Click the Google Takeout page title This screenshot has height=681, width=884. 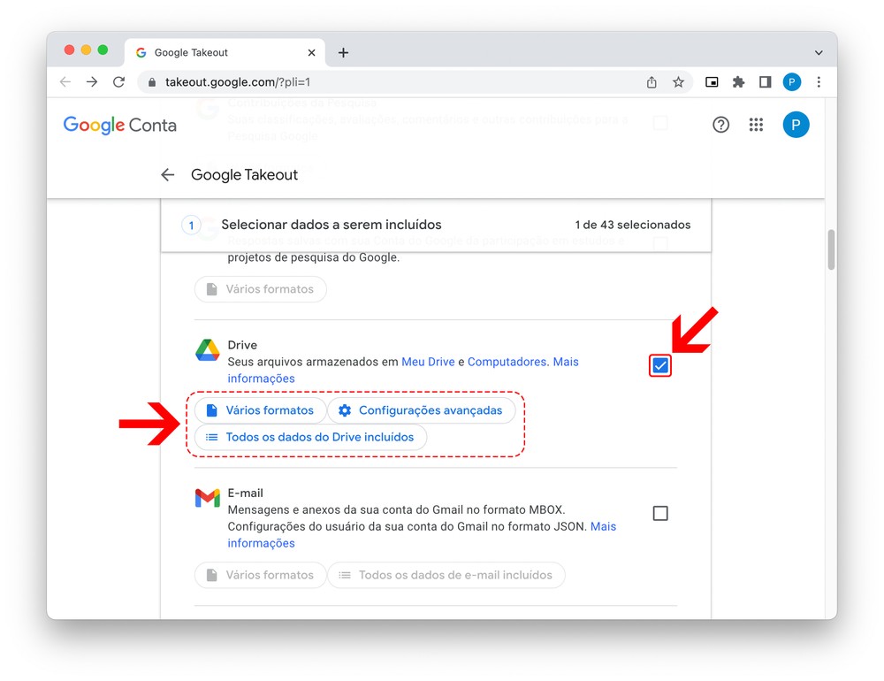tap(244, 175)
